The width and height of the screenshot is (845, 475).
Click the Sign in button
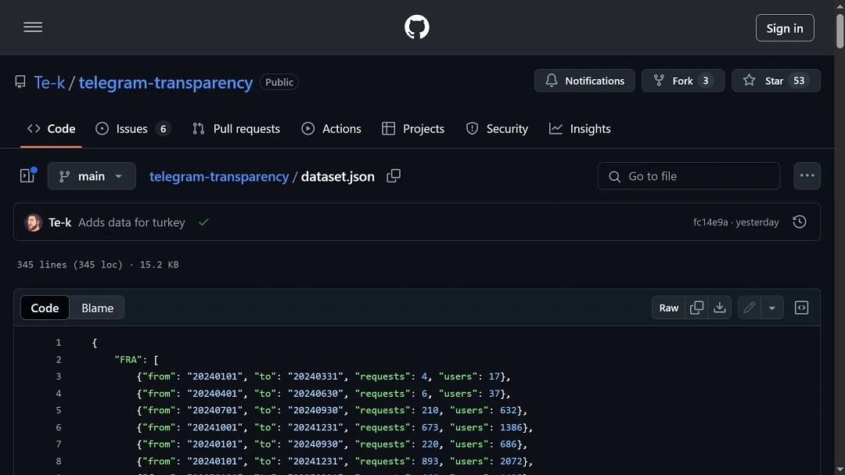[785, 28]
